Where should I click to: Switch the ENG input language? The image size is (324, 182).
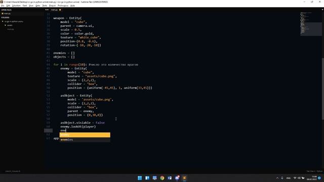pos(289,178)
